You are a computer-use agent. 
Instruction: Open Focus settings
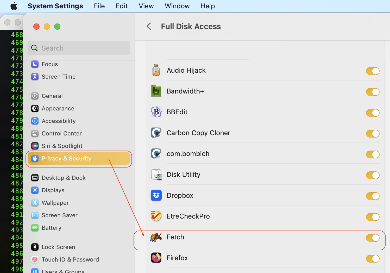point(79,64)
